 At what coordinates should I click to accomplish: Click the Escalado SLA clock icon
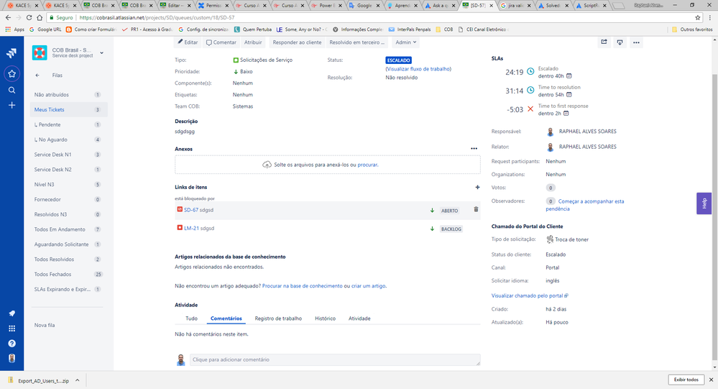530,71
